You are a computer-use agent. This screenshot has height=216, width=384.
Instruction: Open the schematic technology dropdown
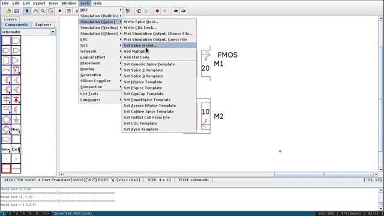[x=53, y=32]
